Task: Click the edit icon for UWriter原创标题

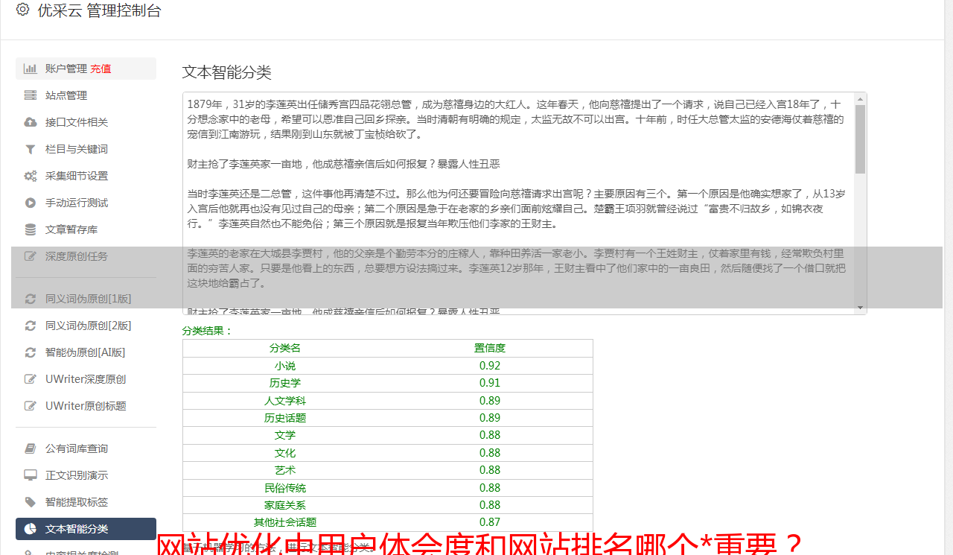Action: [x=31, y=406]
